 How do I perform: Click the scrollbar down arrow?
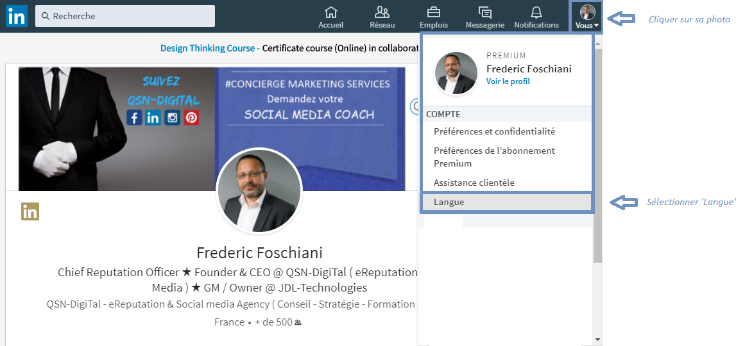coord(598,339)
